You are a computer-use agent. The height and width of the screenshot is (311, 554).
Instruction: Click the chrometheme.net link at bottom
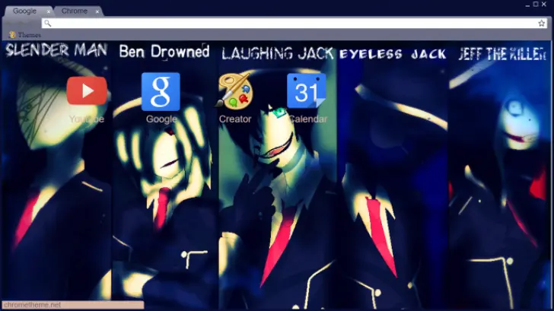coord(32,305)
